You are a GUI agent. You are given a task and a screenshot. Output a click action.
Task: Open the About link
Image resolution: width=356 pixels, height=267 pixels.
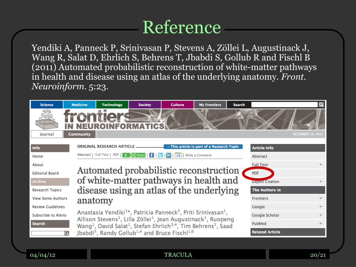pos(38,165)
